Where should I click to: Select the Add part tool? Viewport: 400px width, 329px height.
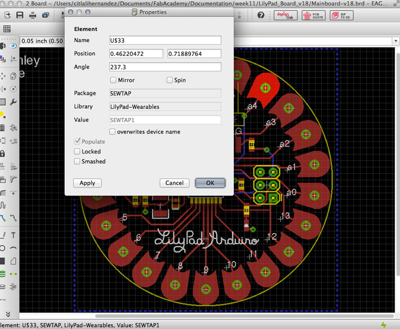[13, 127]
